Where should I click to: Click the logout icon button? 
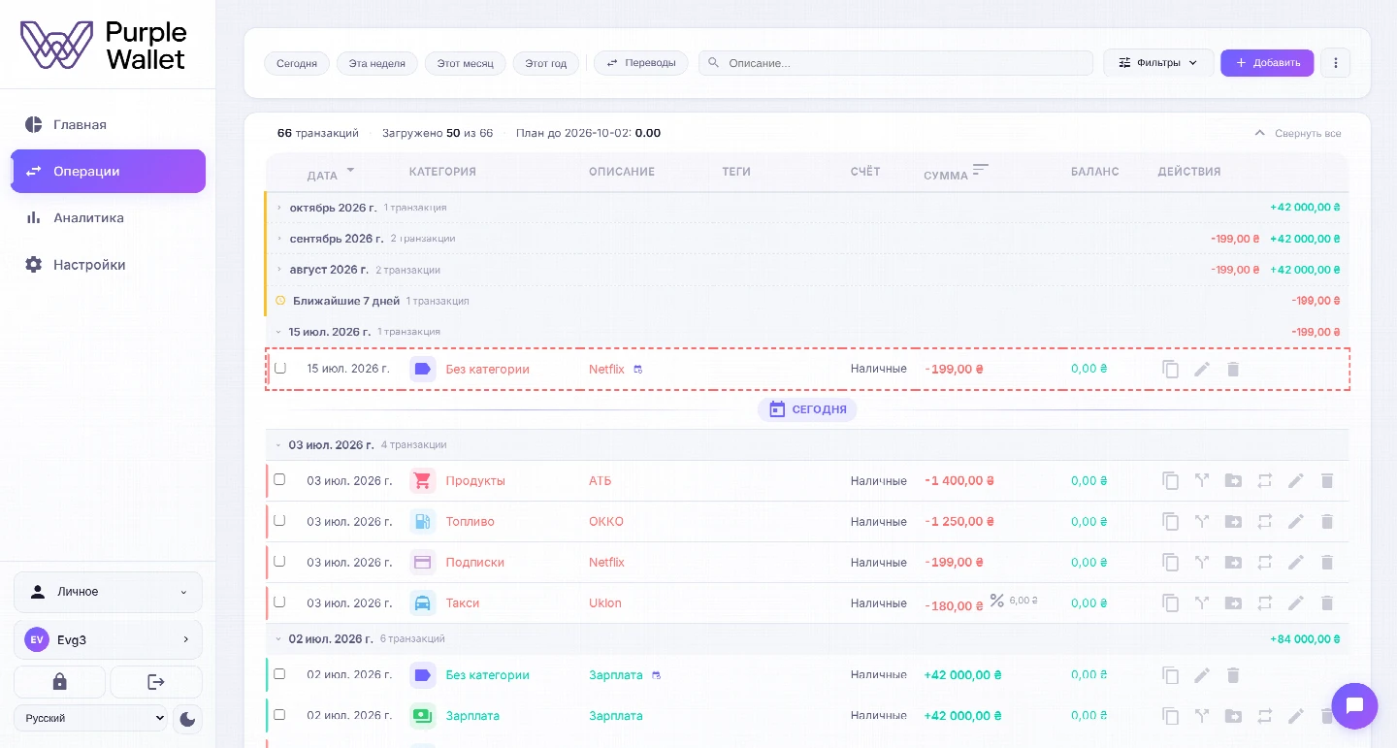point(156,682)
